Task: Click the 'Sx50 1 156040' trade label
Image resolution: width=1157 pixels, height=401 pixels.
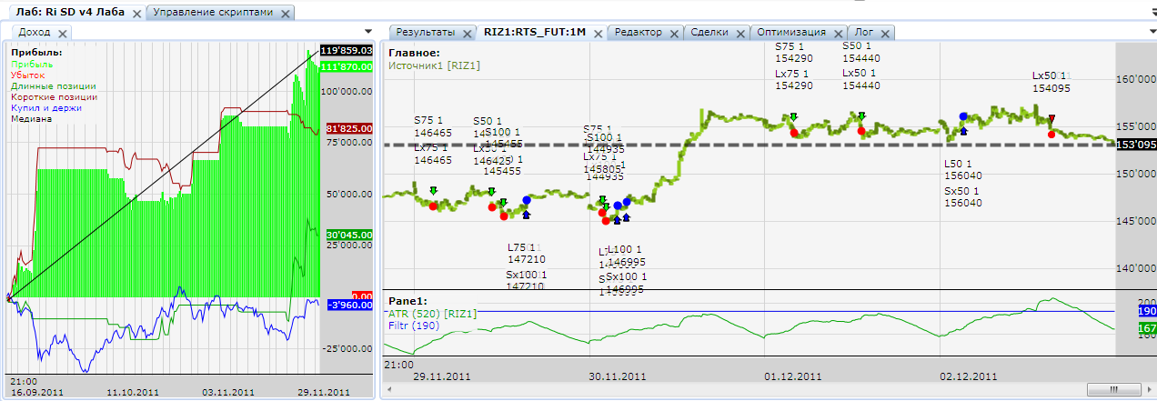Action: click(x=963, y=197)
